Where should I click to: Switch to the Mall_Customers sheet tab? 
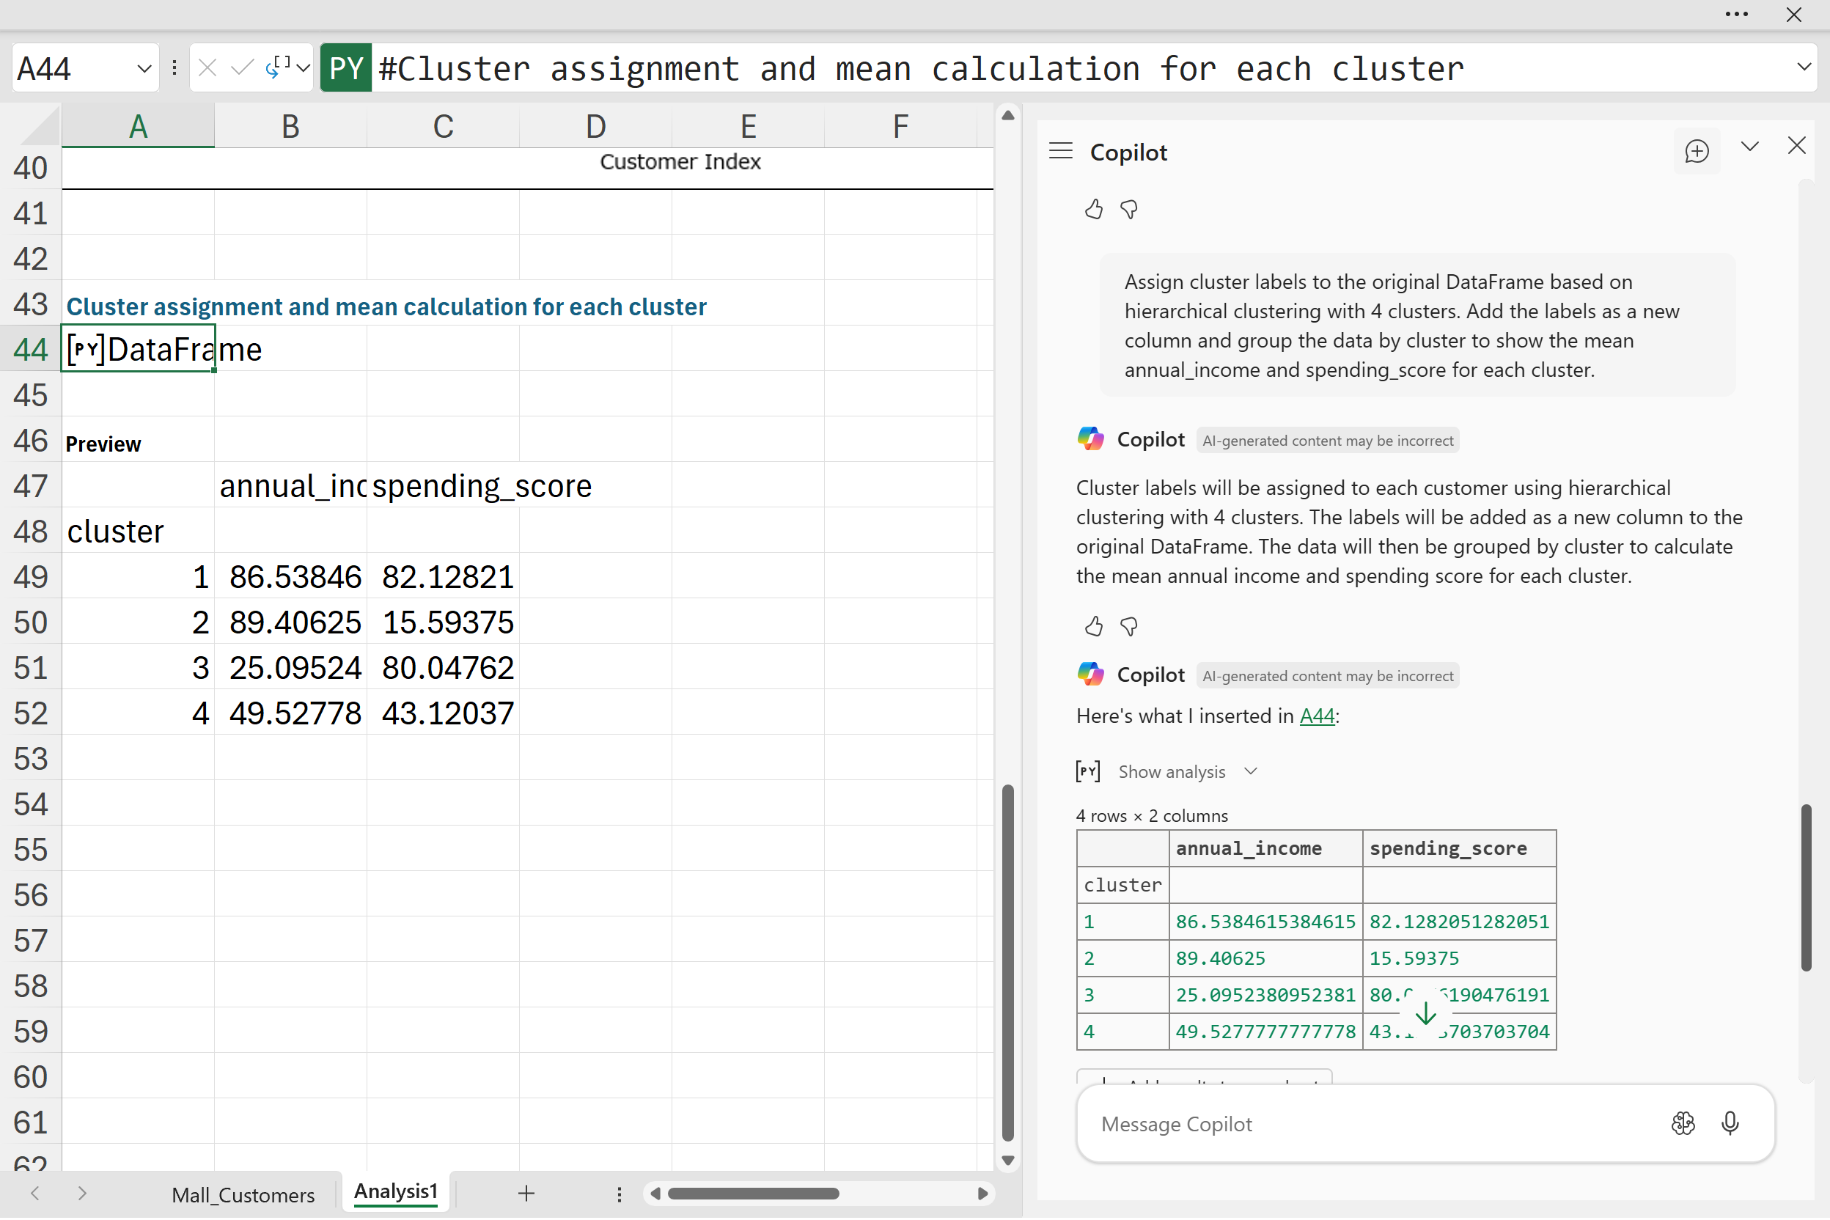[x=243, y=1194]
